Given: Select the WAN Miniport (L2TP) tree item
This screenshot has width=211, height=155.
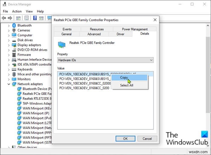Looking at the screenshot, I should (37, 123).
